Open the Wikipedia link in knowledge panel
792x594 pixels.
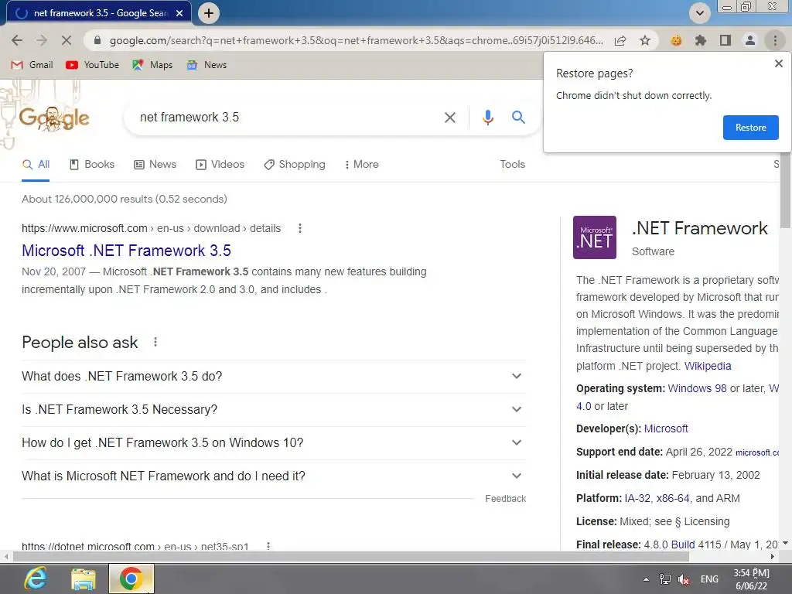coord(707,366)
